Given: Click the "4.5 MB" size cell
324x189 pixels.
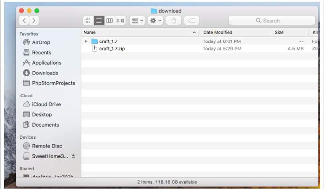Looking at the screenshot, I should tap(295, 49).
